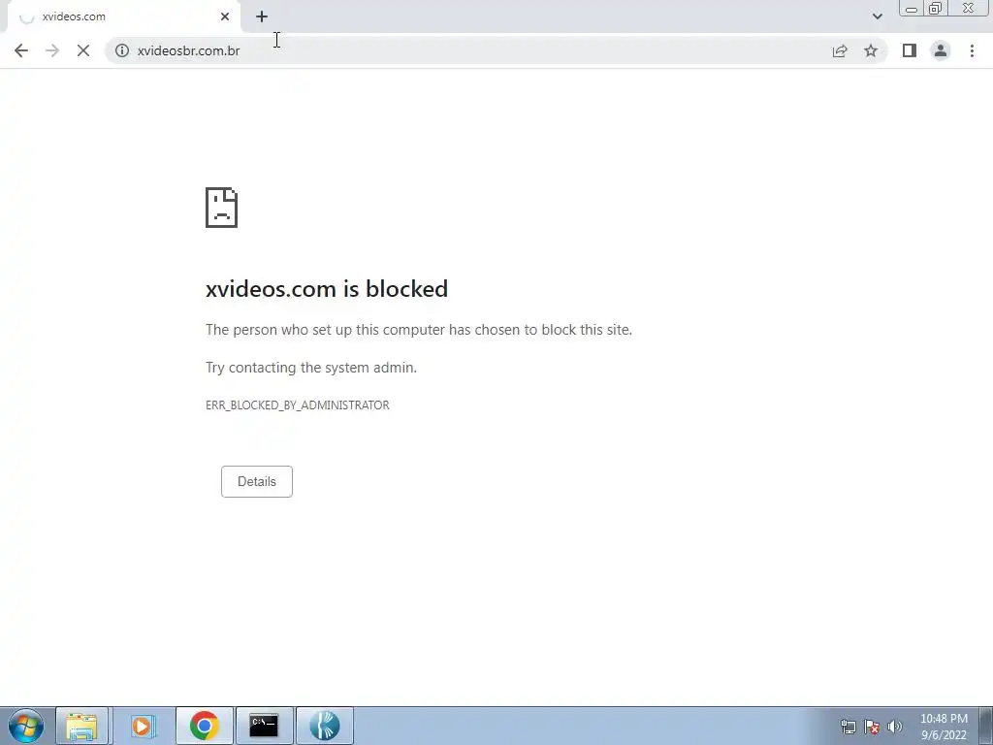Viewport: 993px width, 745px height.
Task: Bookmark this tab with the star icon
Action: (x=871, y=50)
